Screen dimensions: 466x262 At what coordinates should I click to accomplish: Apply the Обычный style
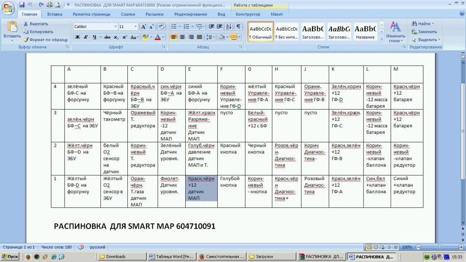tap(260, 32)
